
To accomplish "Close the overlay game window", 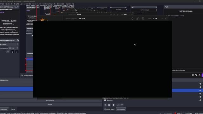I will (x=166, y=18).
